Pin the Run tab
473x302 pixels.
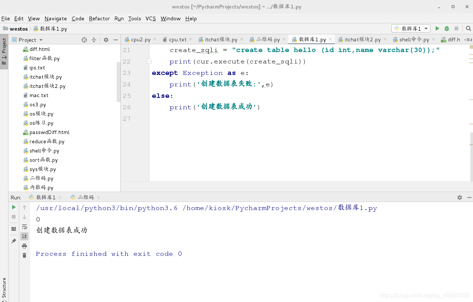(14, 241)
